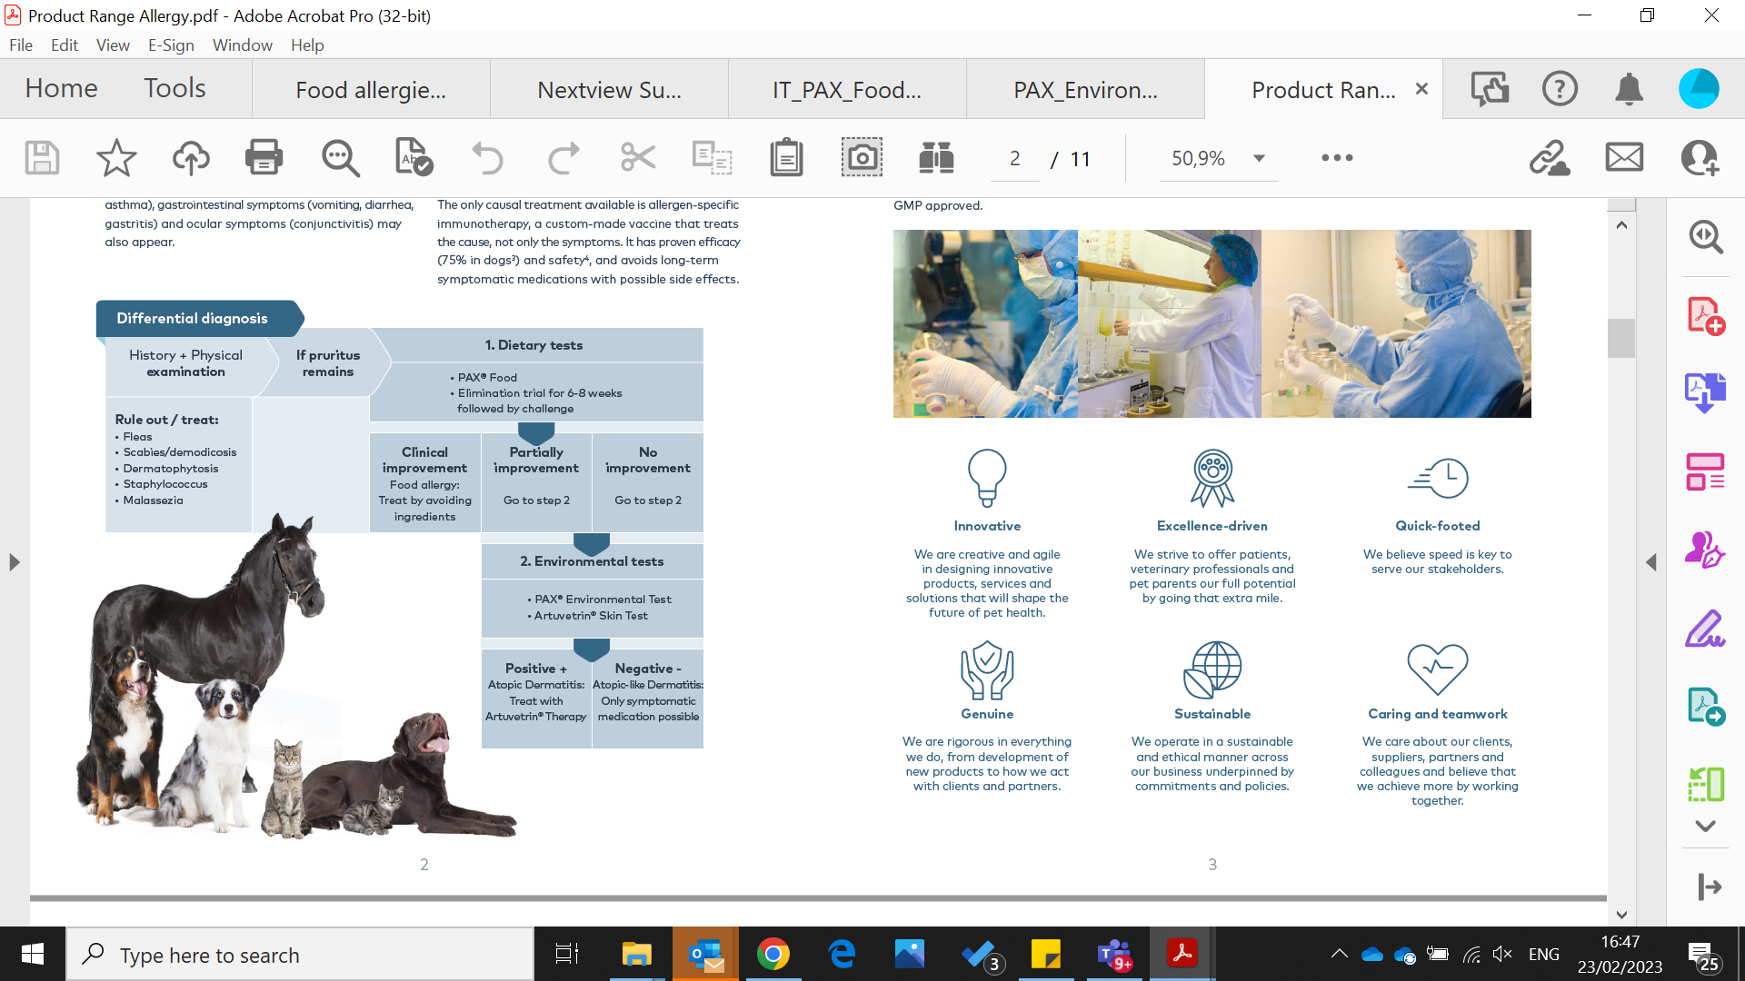Click the Save file icon
The height and width of the screenshot is (981, 1745).
[x=42, y=158]
